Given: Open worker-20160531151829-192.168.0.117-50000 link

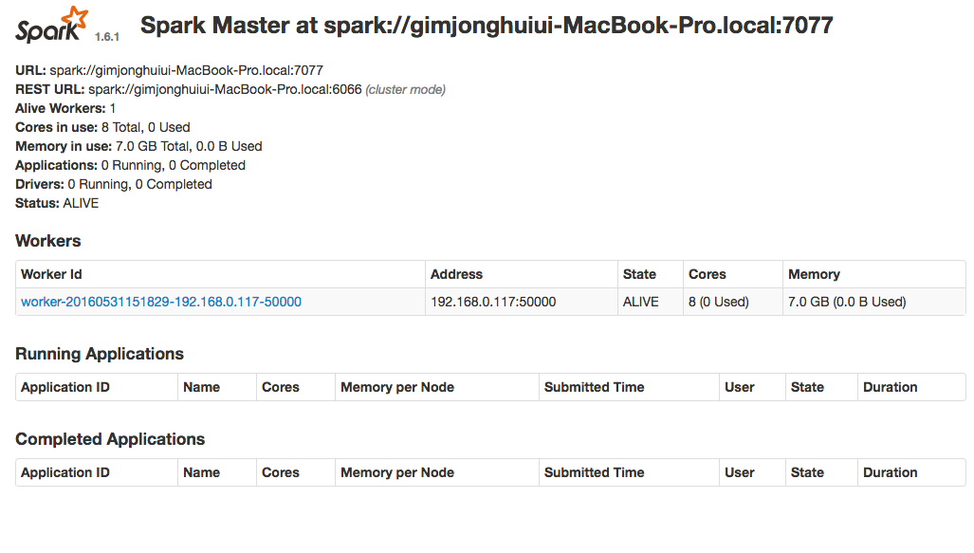Looking at the screenshot, I should click(x=161, y=302).
